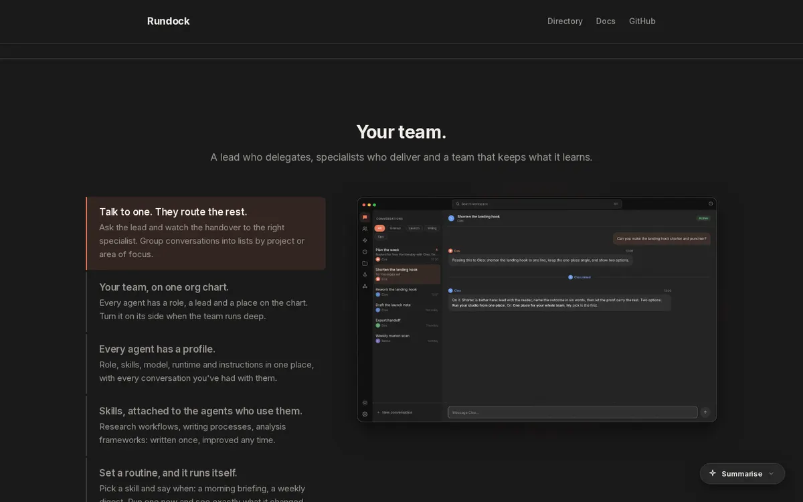Click the 'Cleo joined' notice in chat
This screenshot has height=502, width=803.
pyautogui.click(x=579, y=277)
